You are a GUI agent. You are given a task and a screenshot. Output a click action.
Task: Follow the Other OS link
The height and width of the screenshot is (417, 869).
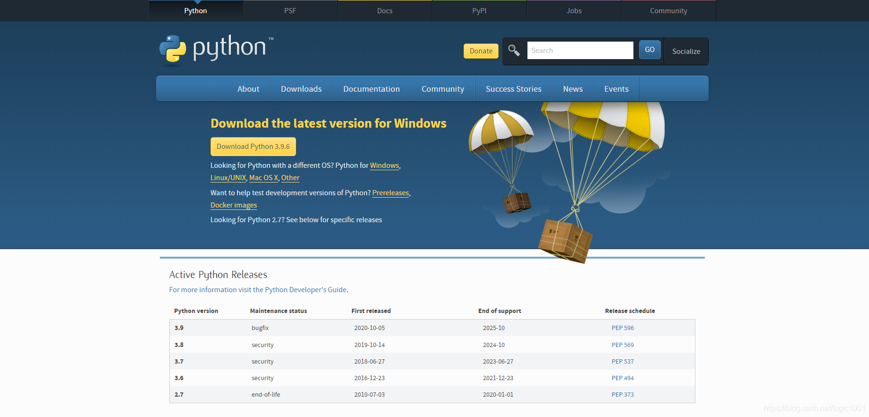[290, 178]
